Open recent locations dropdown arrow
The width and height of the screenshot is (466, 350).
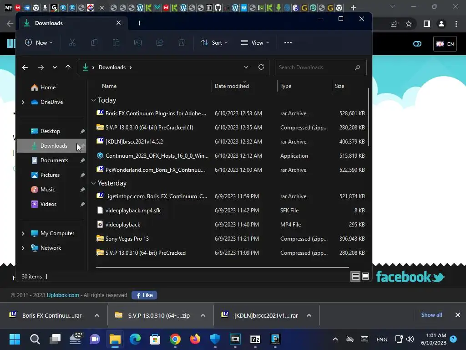(55, 67)
